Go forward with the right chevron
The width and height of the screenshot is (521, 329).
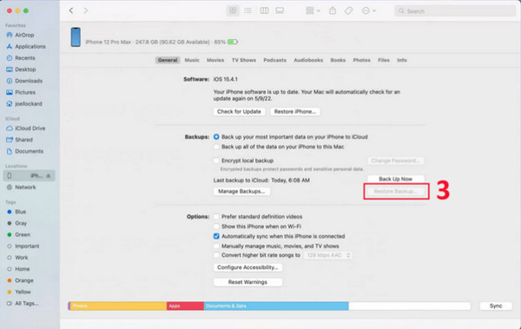[86, 10]
